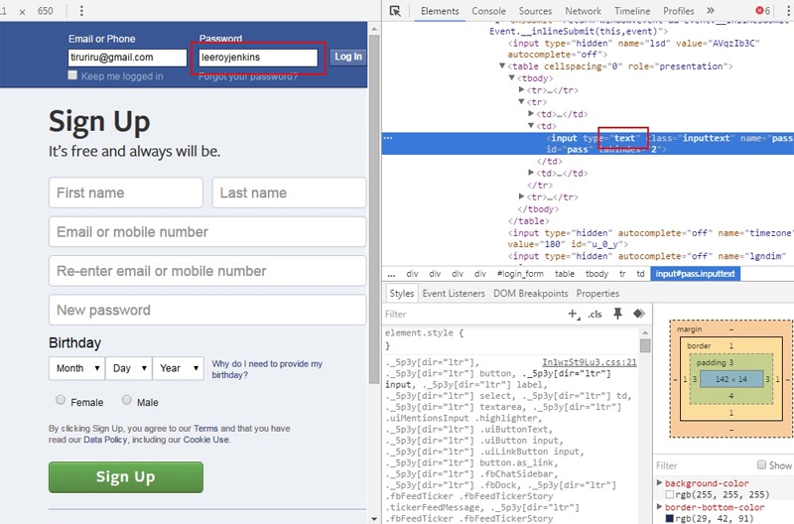Enable the Show checkbox in the computed filter
The image size is (794, 524).
click(761, 464)
